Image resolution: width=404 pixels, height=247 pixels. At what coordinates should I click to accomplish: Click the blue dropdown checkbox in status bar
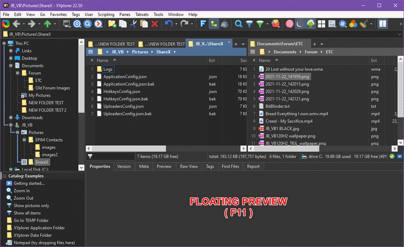pos(399,156)
